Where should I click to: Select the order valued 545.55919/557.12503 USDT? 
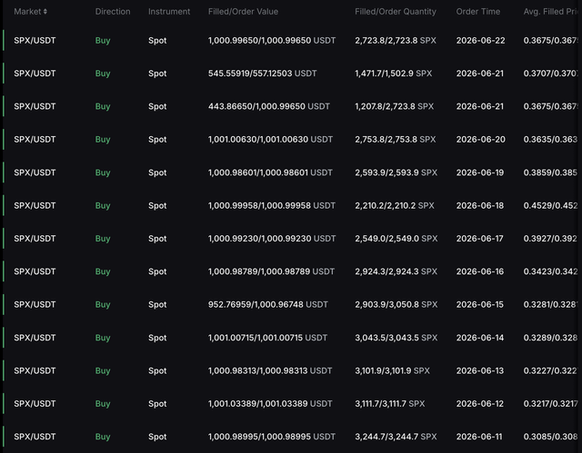coord(262,74)
